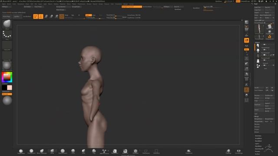
Task: Select the Pinch brush at bottom
Action: coord(73,151)
